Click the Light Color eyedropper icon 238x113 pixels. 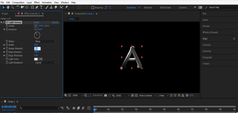click(40, 59)
